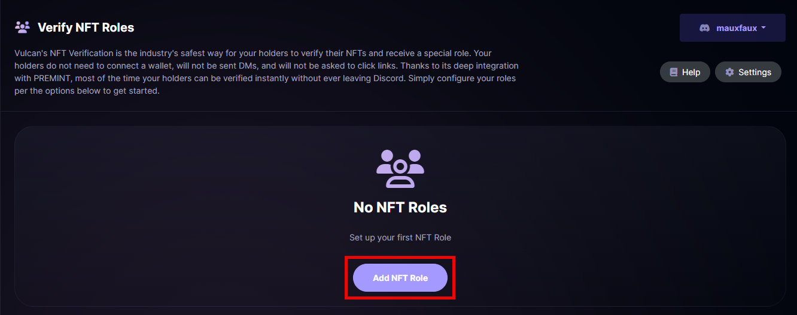Click the 'Add NFT Role' label text
Viewport: 797px width, 315px height.
click(400, 278)
